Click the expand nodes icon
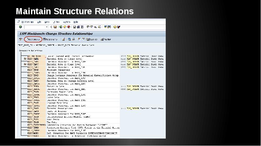This screenshot has width=261, height=146. tap(79, 39)
